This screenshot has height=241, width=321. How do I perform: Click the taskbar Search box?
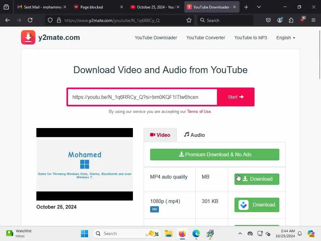coord(126,233)
